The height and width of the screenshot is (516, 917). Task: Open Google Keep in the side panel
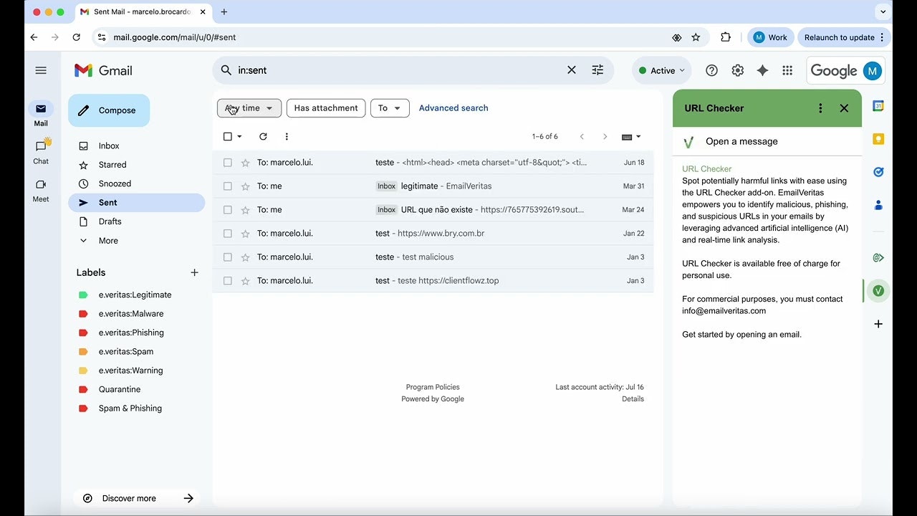[878, 139]
